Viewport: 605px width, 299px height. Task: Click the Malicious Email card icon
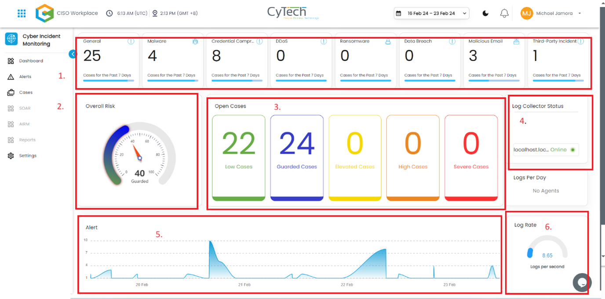tap(516, 41)
